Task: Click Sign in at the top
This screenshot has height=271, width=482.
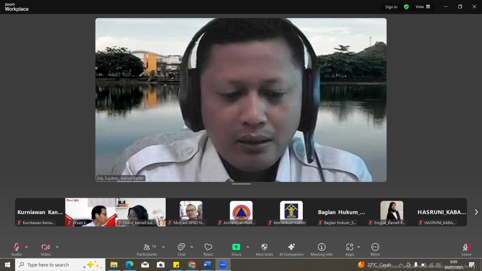Action: (x=391, y=7)
